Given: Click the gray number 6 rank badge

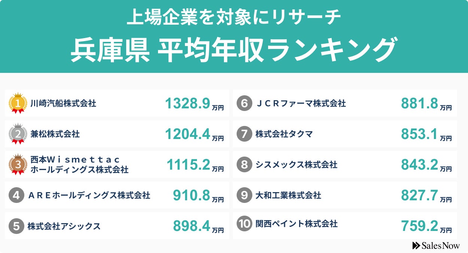Looking at the screenshot, I should point(244,103).
